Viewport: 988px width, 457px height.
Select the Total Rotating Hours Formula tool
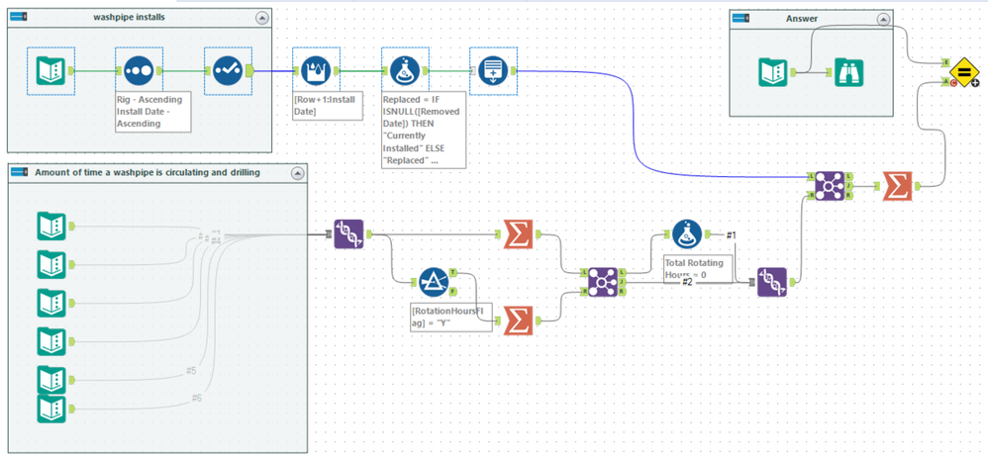[x=687, y=234]
